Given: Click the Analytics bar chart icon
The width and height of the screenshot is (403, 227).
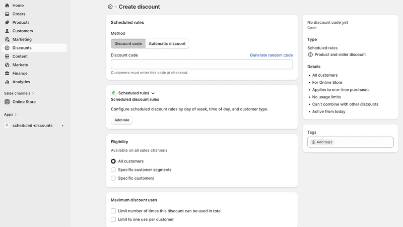Looking at the screenshot, I should pos(7,82).
